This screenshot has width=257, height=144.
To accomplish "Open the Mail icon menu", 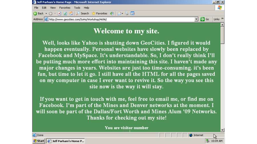I will (119, 14).
